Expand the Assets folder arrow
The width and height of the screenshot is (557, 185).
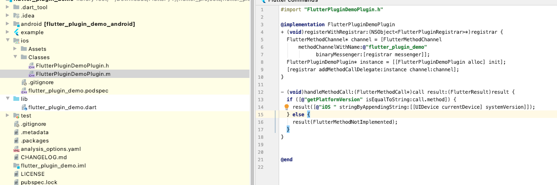[15, 49]
